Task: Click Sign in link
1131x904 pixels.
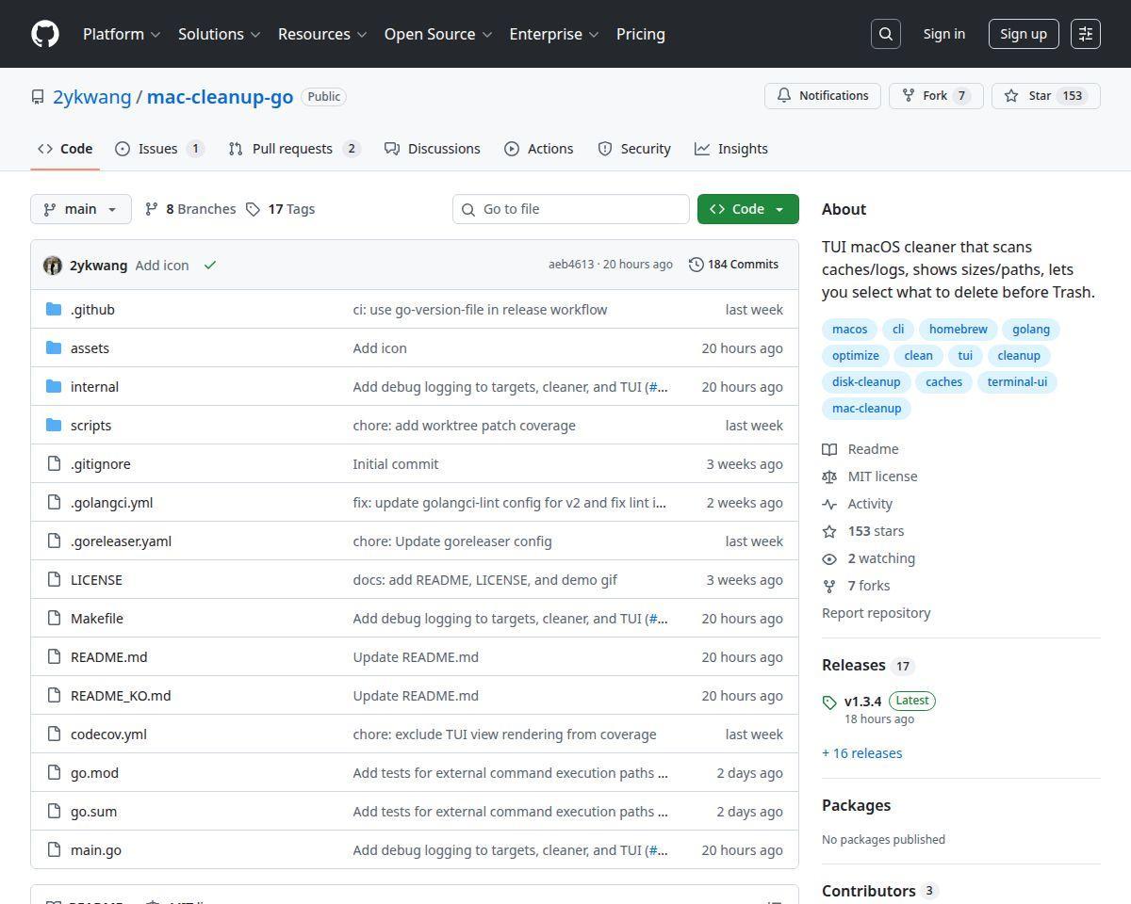Action: (944, 34)
